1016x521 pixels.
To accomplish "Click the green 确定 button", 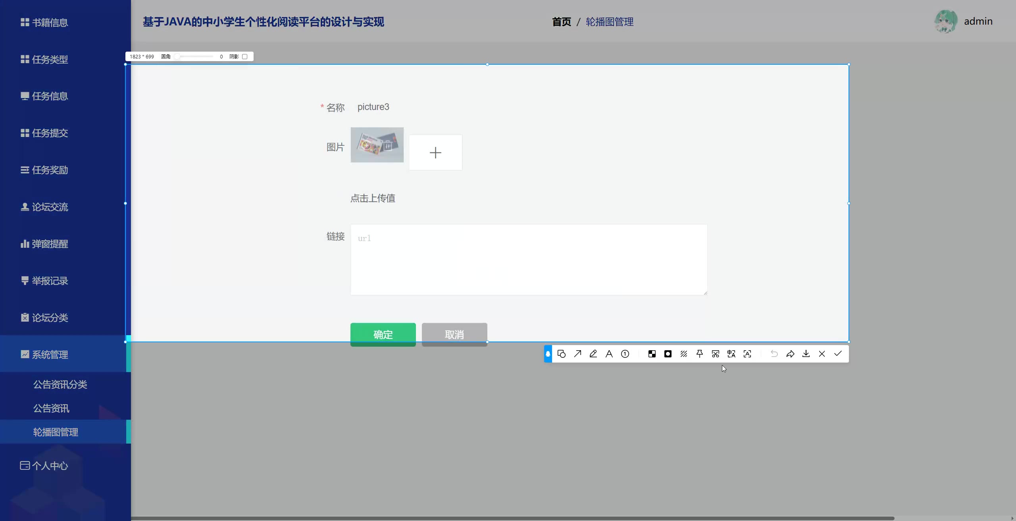I will [x=383, y=334].
